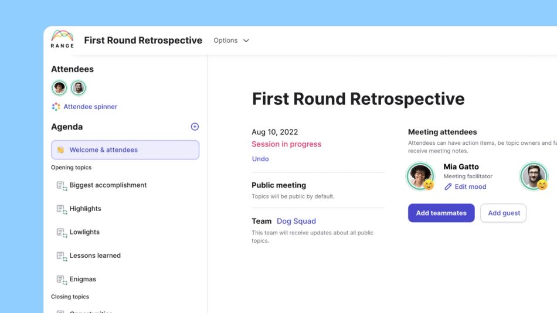
Task: Click the Attendee spinner colorful icon
Action: (x=56, y=107)
